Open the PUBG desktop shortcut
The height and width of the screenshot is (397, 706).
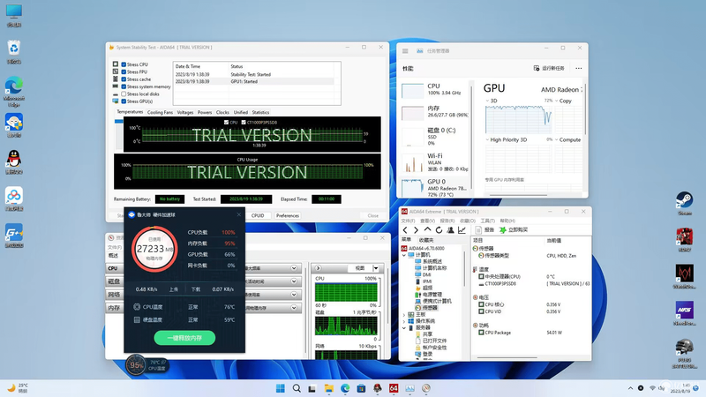tap(685, 354)
